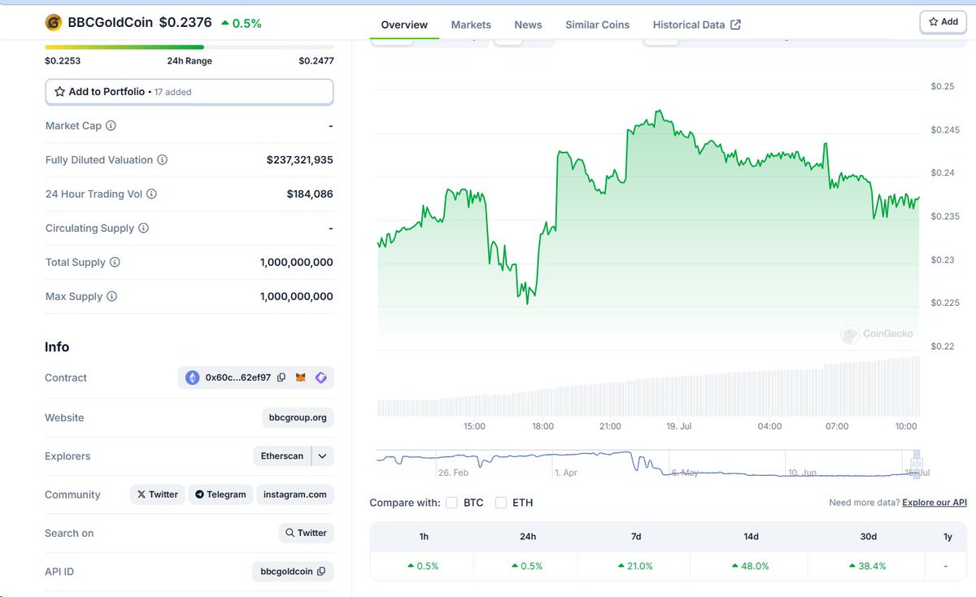Open the News tab
The height and width of the screenshot is (597, 976).
coord(528,24)
